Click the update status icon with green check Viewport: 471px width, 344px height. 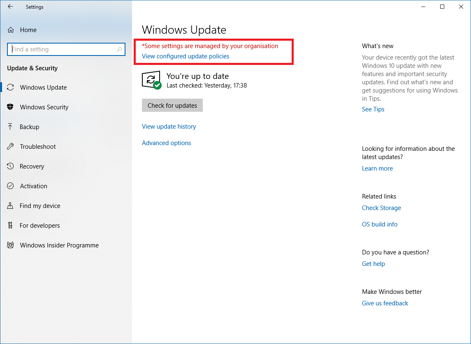(x=151, y=80)
